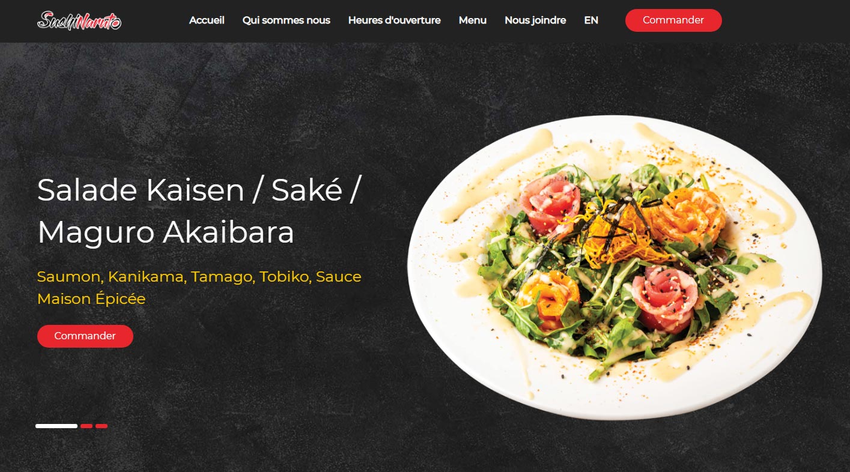850x472 pixels.
Task: Jump to the middle red slide indicator
Action: (87, 426)
